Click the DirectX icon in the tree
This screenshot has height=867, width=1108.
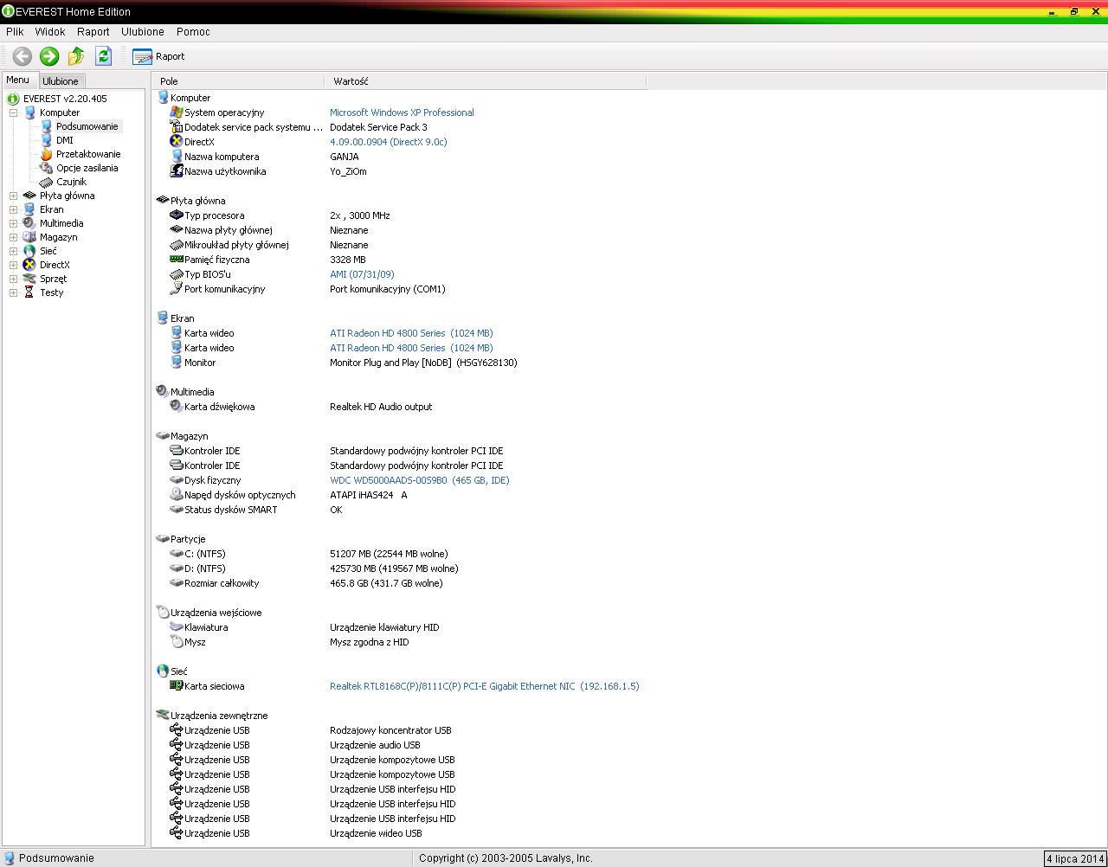point(29,265)
